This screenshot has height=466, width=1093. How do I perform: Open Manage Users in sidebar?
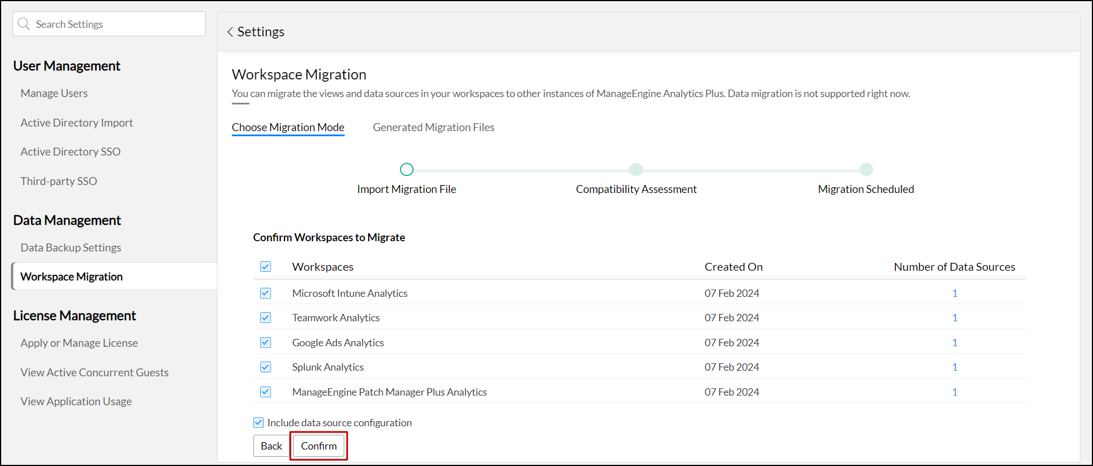click(x=54, y=93)
